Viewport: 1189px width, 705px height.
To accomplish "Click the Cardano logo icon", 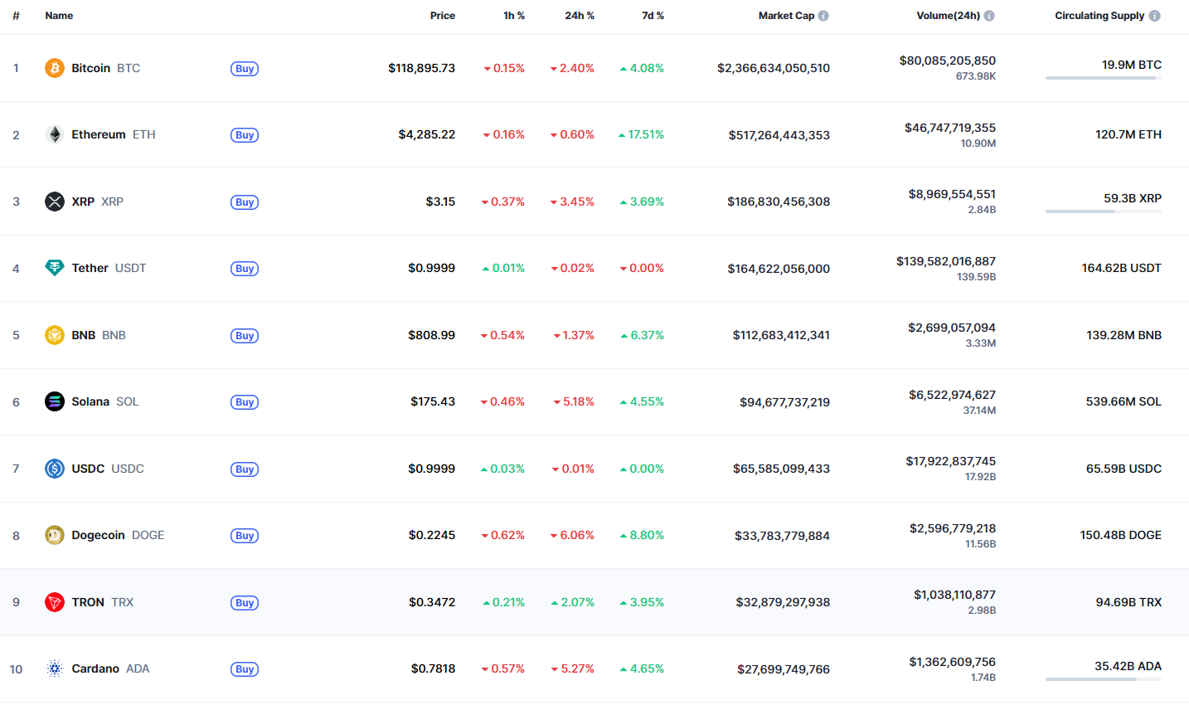I will tap(55, 669).
